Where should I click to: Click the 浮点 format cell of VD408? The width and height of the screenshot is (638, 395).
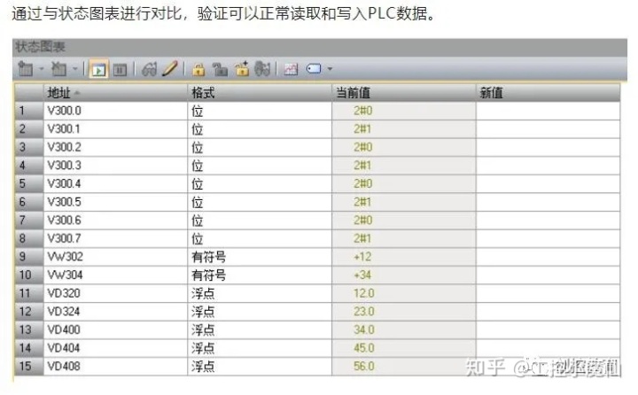(260, 366)
